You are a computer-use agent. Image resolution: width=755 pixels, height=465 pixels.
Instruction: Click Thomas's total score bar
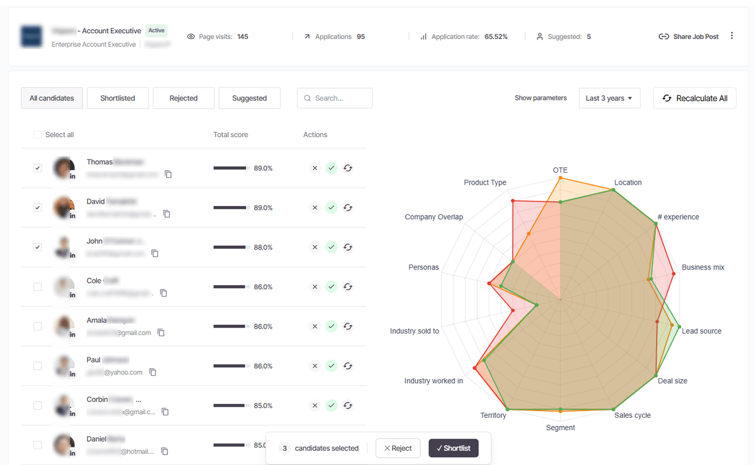(x=230, y=168)
